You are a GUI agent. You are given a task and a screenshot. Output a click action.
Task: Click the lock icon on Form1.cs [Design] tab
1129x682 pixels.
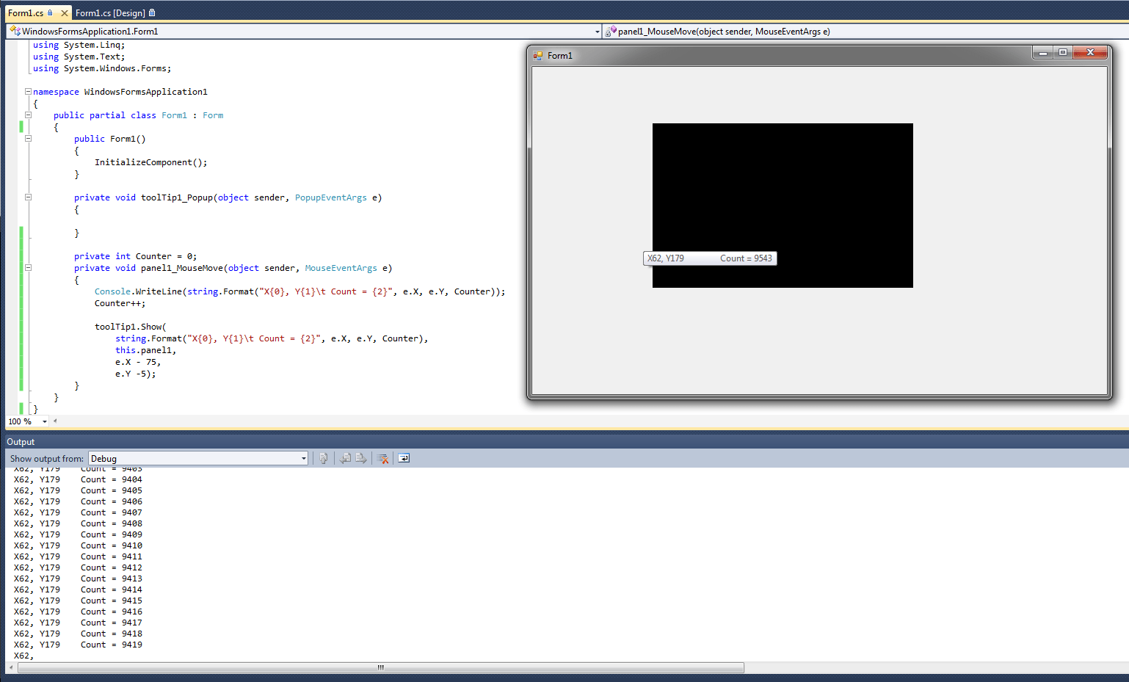click(153, 12)
